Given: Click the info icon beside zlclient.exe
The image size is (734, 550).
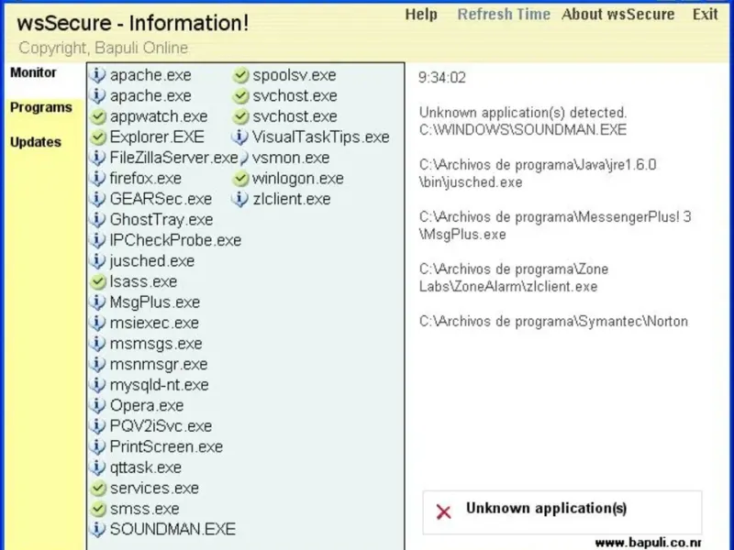Looking at the screenshot, I should click(240, 199).
